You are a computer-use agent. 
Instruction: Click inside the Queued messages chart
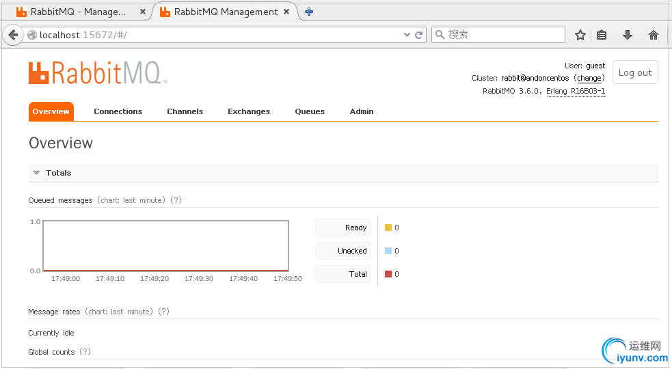[x=166, y=246]
